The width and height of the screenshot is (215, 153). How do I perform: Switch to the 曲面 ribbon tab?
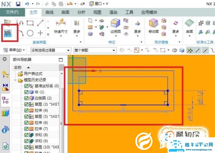tap(65, 13)
